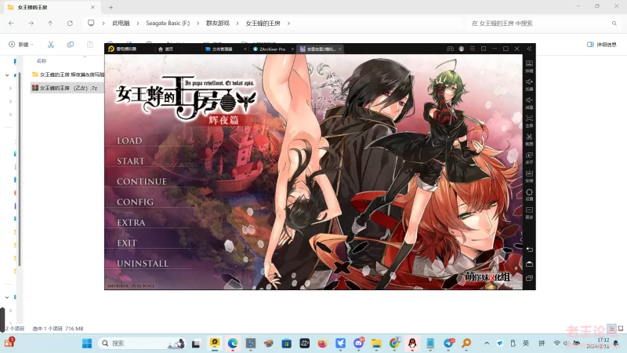
Task: Close the 文件管理器 emulator tab
Action: [245, 49]
